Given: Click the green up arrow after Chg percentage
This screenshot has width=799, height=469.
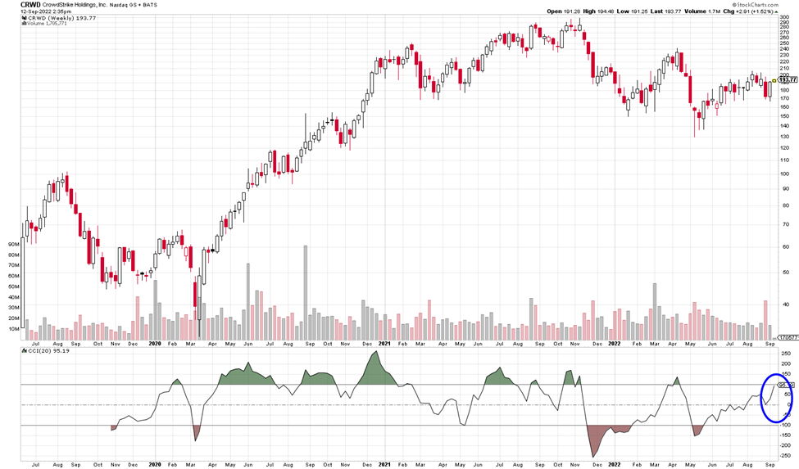Looking at the screenshot, I should point(776,11).
